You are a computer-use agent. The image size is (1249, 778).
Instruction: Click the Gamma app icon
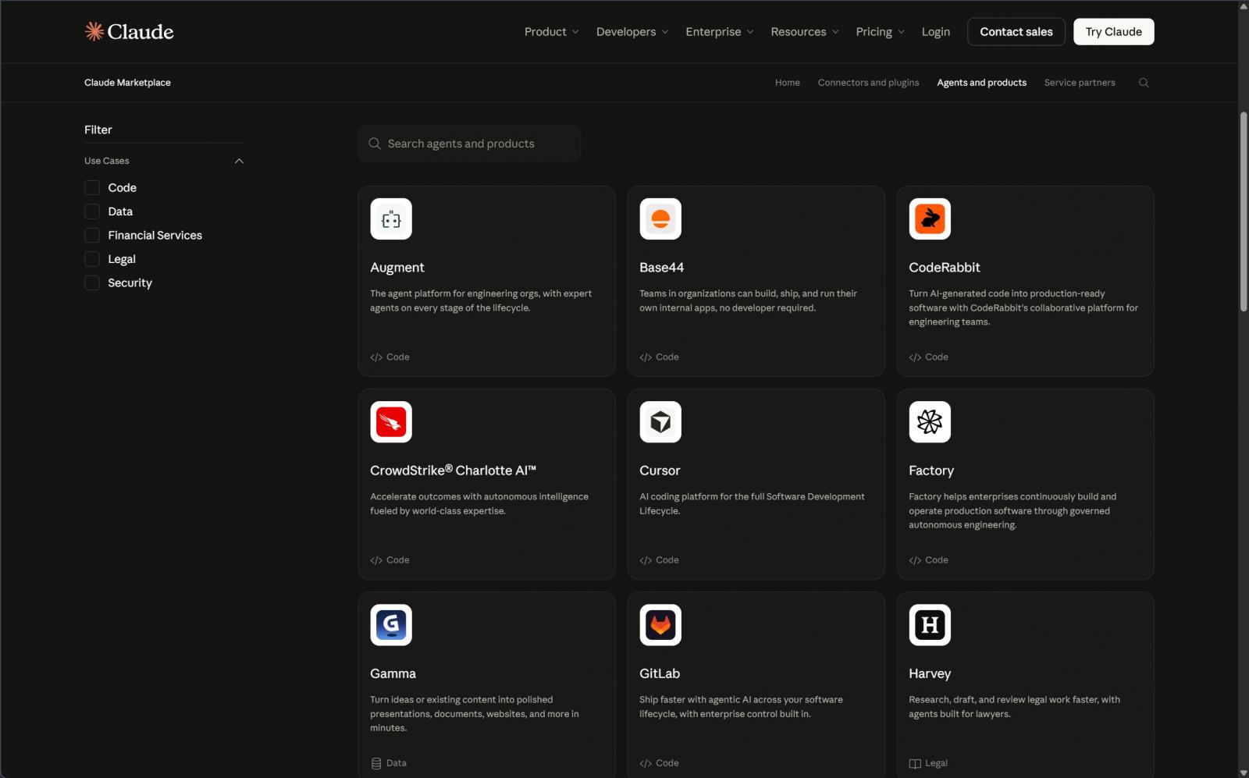[x=391, y=625]
